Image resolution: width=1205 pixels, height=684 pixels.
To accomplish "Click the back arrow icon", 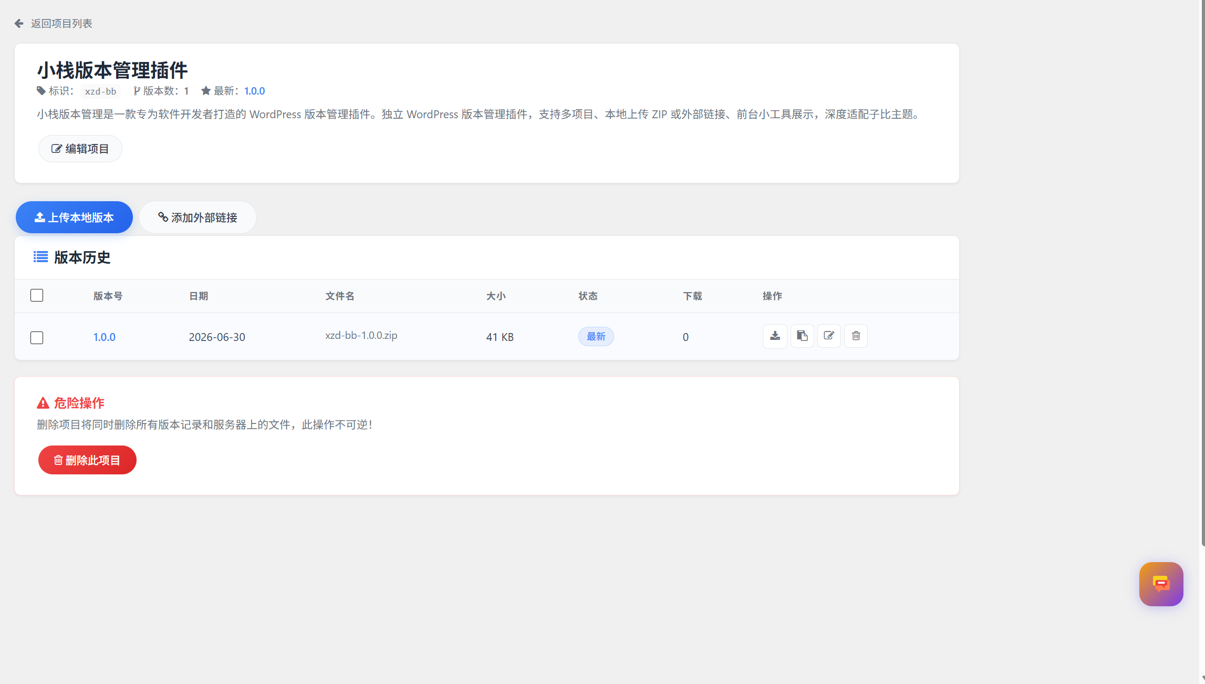I will 19,23.
